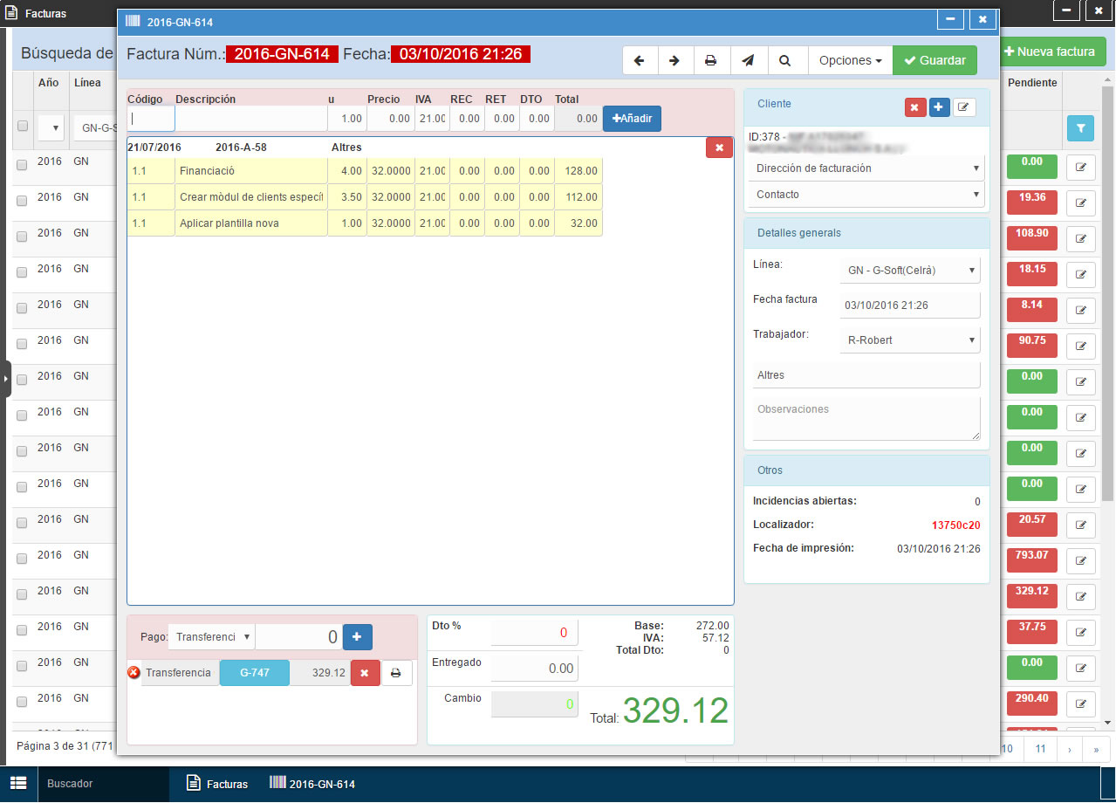1116x803 pixels.
Task: Print the G-747 payment receipt
Action: tap(396, 673)
